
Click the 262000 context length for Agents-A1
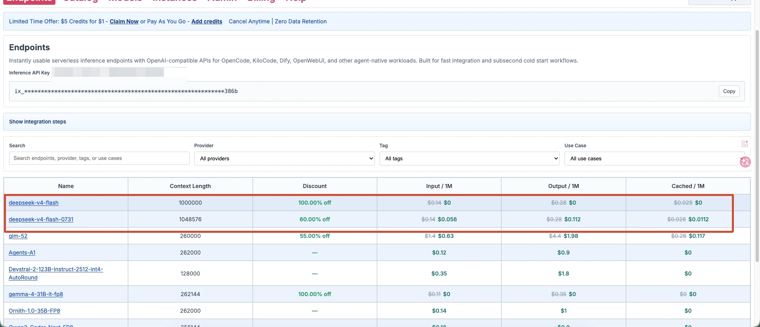190,253
